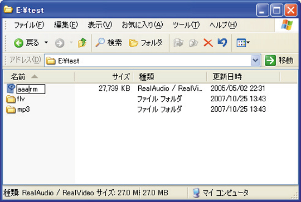
Task: Click inside the aaa.rm rename box
Action: [x=31, y=89]
